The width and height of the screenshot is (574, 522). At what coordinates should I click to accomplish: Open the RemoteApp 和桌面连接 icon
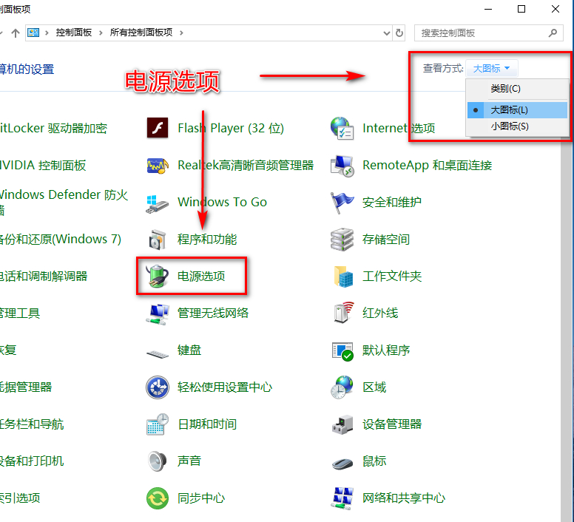tap(342, 166)
